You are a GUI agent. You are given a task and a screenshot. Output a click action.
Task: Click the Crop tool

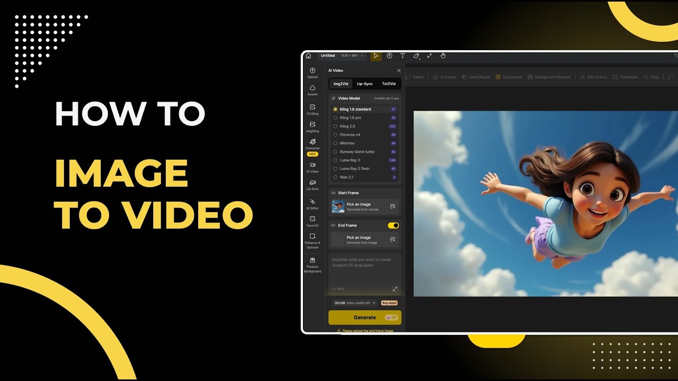click(x=651, y=77)
